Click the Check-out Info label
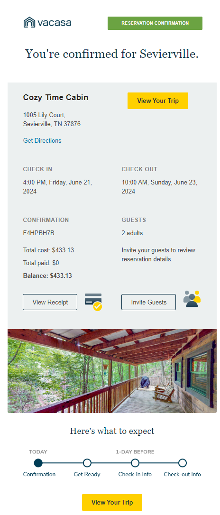 (182, 474)
